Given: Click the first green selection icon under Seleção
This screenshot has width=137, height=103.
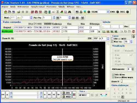Looking at the screenshot, I should pyautogui.click(x=104, y=32).
